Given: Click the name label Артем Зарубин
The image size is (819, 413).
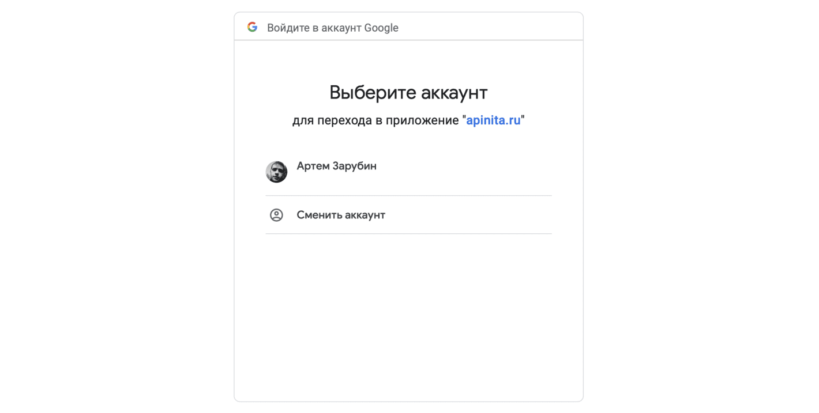Looking at the screenshot, I should click(x=337, y=166).
